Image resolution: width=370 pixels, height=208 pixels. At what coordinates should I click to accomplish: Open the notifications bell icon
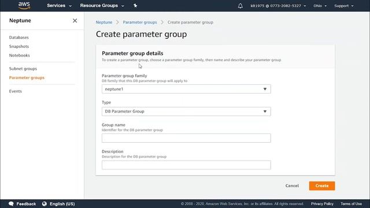240,6
